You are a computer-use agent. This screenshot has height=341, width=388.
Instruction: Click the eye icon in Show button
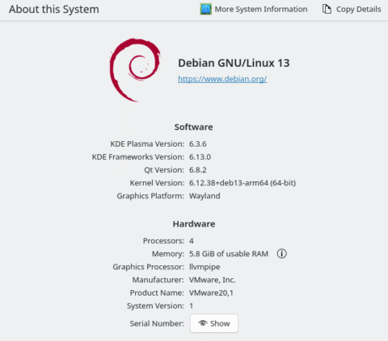203,323
